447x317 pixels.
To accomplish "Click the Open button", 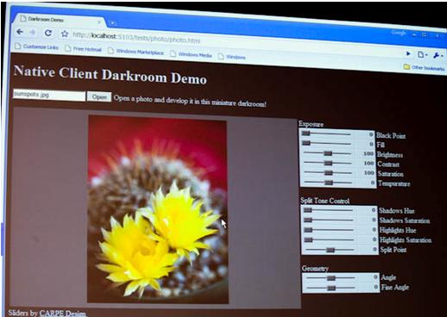I will click(x=99, y=96).
